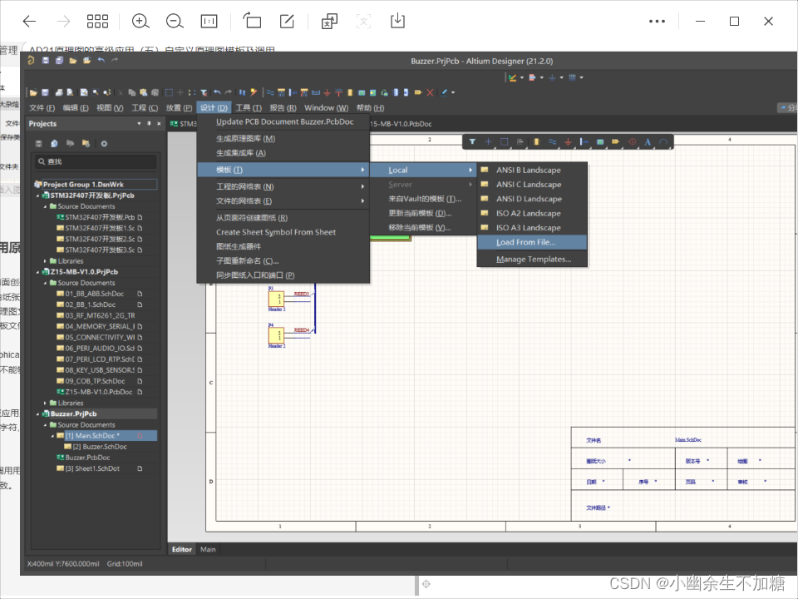Select 01_BB_ABB.SchDoc in project tree
The width and height of the screenshot is (798, 599).
pyautogui.click(x=94, y=294)
